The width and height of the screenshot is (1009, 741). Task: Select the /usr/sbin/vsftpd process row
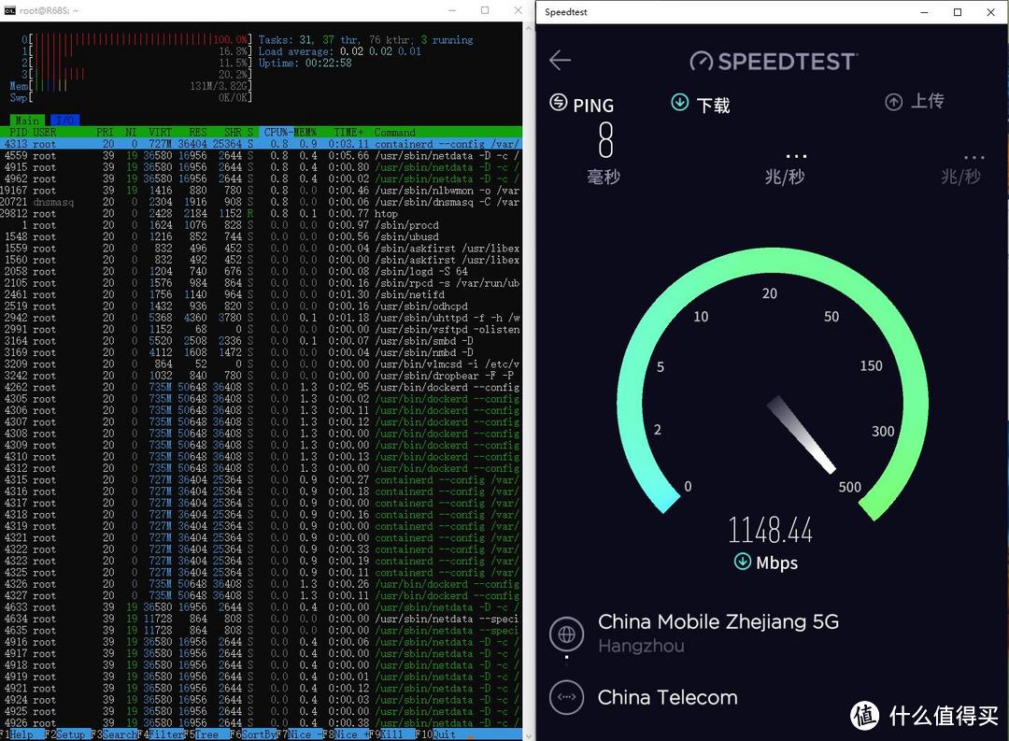click(261, 330)
